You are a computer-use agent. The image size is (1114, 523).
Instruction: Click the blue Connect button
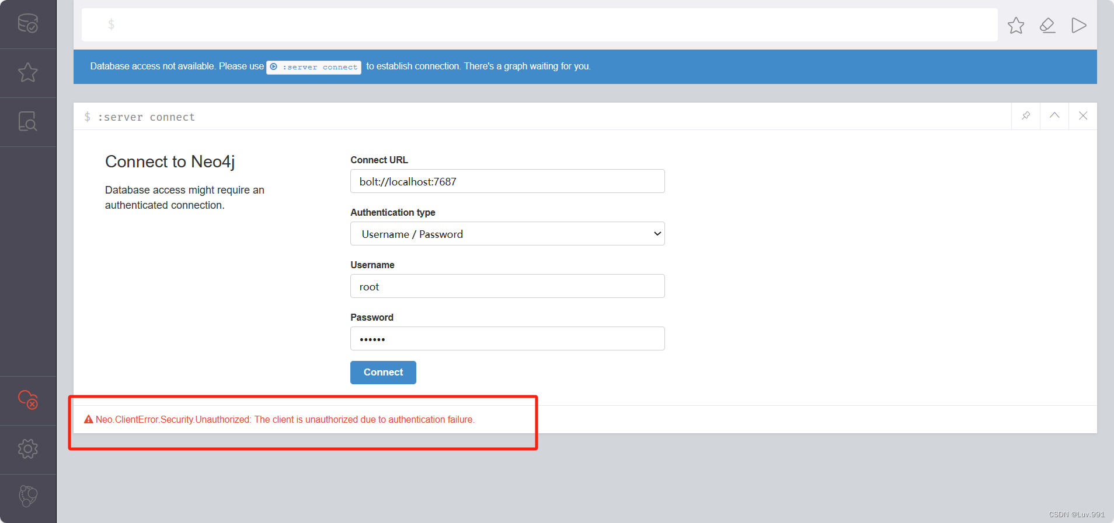coord(383,373)
